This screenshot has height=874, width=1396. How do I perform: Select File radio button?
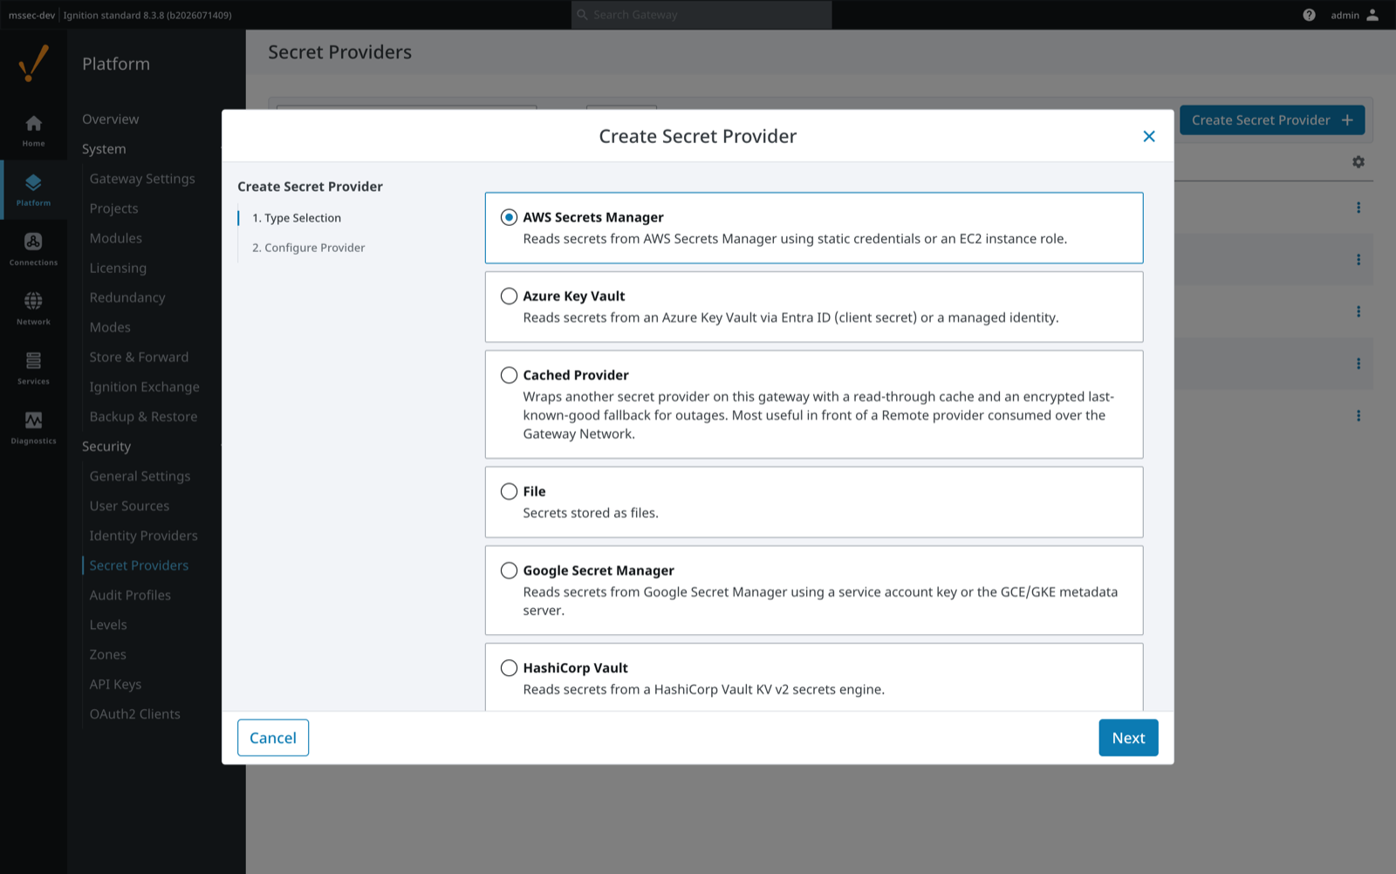click(509, 491)
